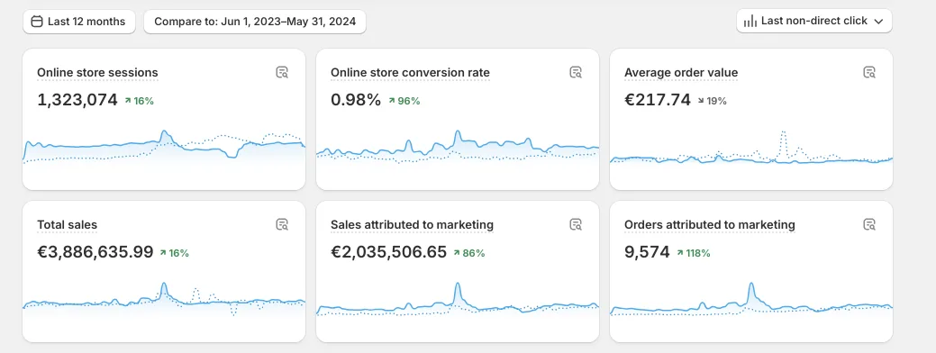The width and height of the screenshot is (936, 353).
Task: Click the Total sales line chart
Action: point(164,298)
